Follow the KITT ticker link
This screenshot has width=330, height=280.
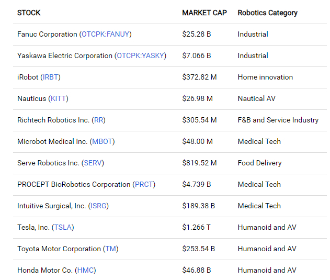point(58,98)
